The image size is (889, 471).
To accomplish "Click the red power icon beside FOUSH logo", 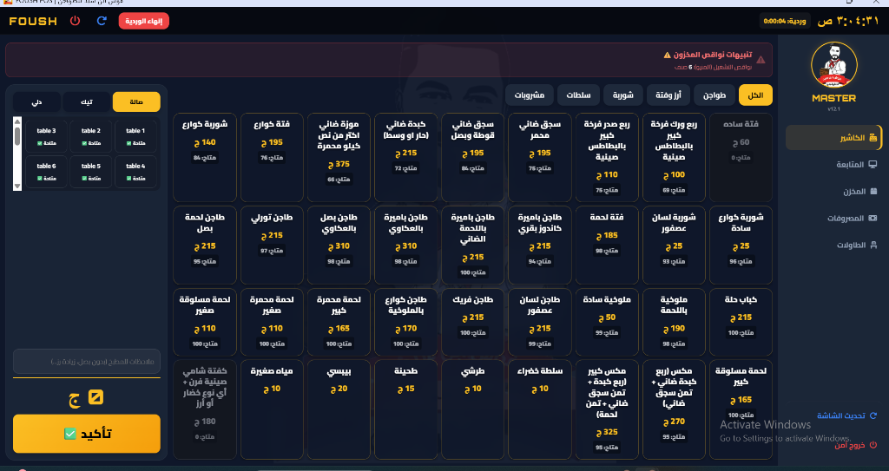I will tap(75, 21).
